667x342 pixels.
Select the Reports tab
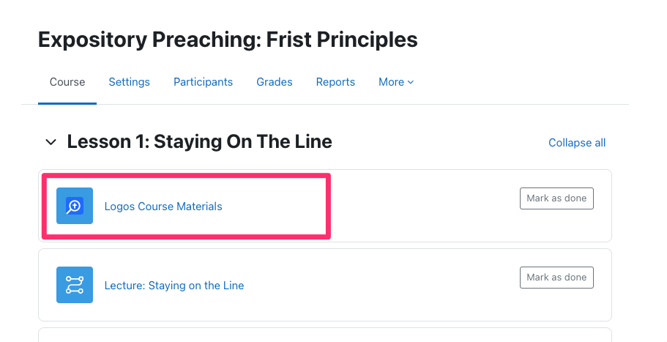[x=335, y=82]
